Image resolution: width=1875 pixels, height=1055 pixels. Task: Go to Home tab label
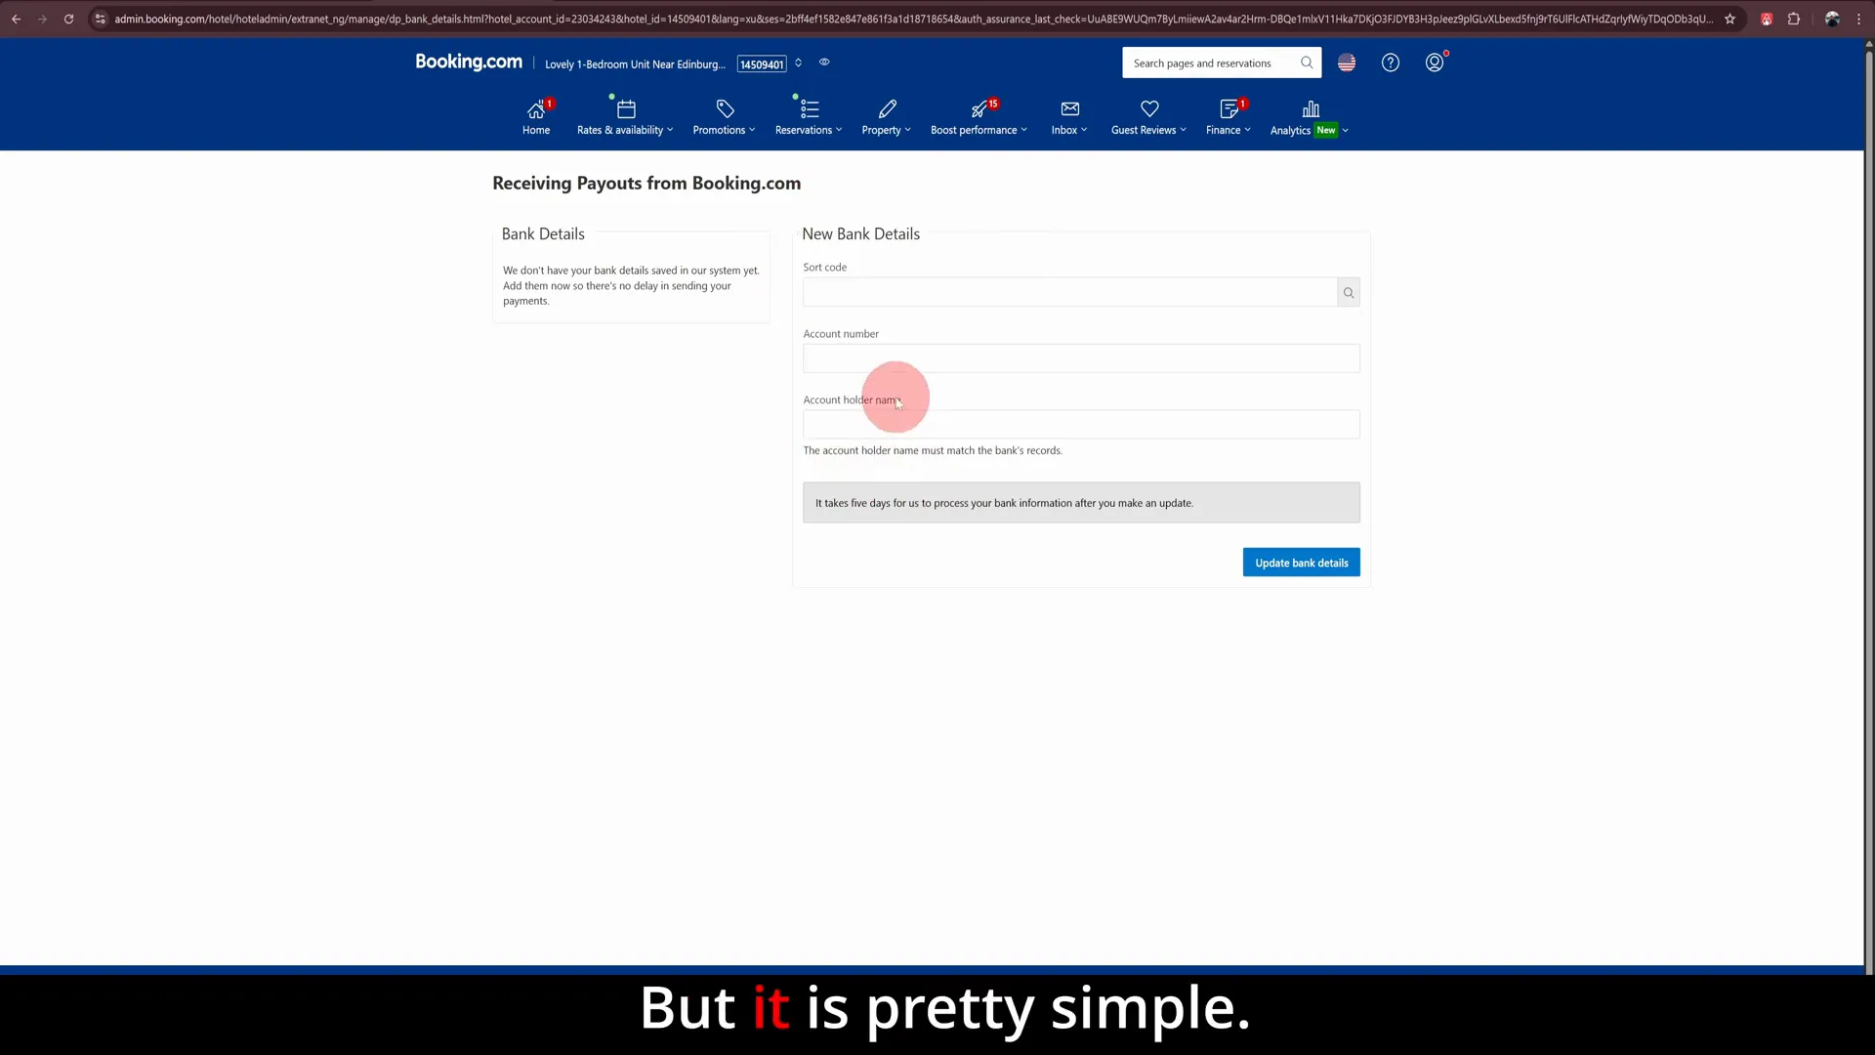pyautogui.click(x=535, y=130)
